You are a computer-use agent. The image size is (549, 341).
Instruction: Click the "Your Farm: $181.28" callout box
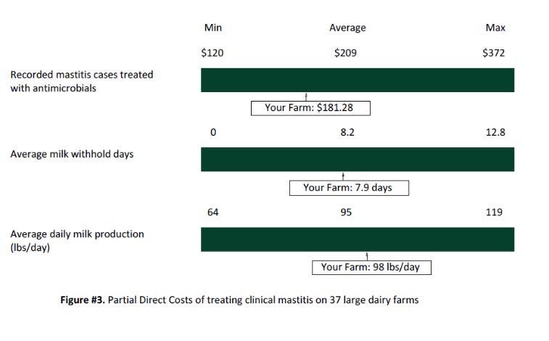(310, 108)
